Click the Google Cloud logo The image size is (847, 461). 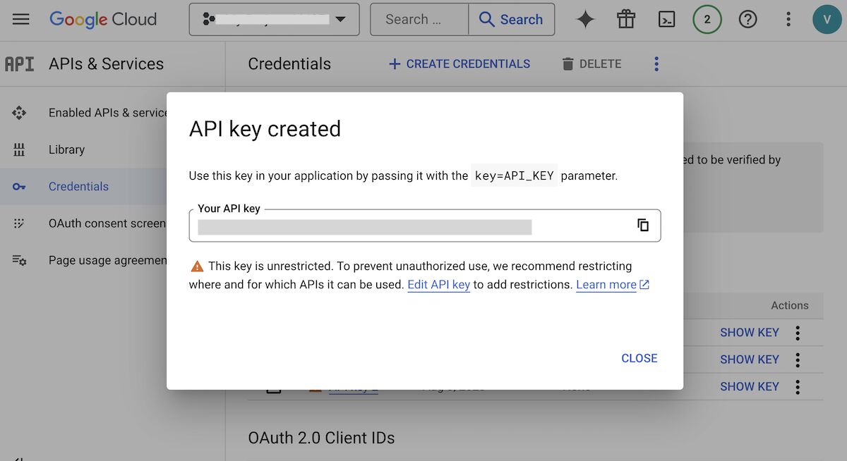pyautogui.click(x=103, y=19)
